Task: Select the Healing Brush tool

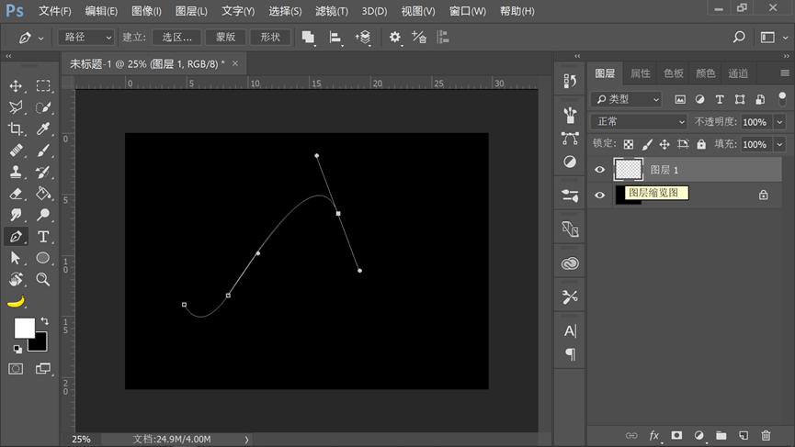Action: pyautogui.click(x=16, y=151)
